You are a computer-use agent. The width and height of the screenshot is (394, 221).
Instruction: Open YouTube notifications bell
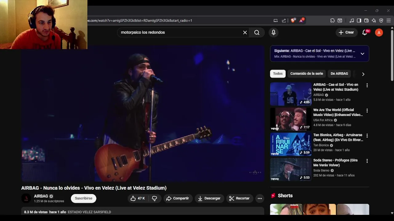(x=365, y=33)
